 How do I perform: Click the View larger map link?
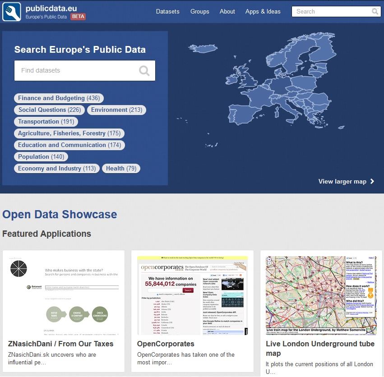(x=346, y=181)
